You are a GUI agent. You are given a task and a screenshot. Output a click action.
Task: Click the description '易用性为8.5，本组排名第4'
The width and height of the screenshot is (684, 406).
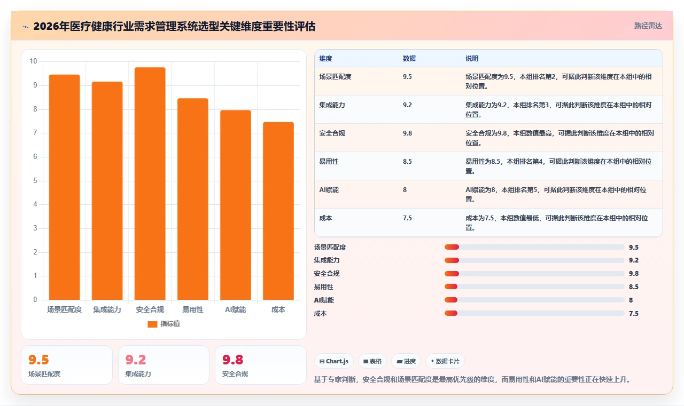[x=506, y=162]
